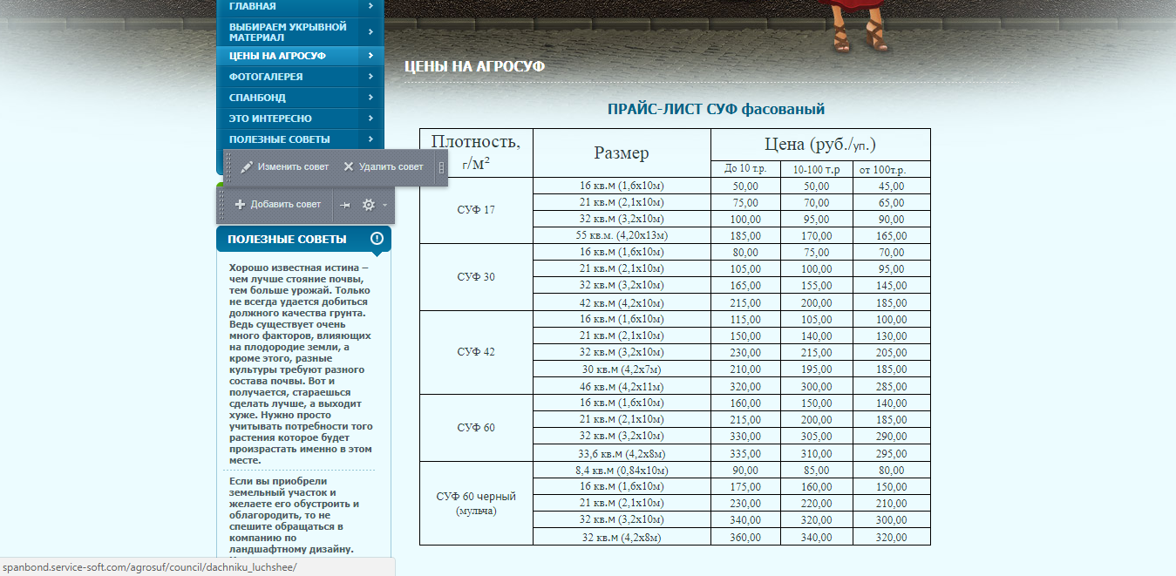Click the Удалить совет button
The width and height of the screenshot is (1176, 576).
click(x=384, y=166)
